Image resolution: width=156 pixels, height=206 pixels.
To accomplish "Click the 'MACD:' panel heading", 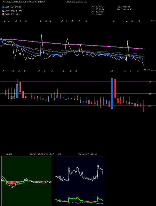I will point(9,154).
